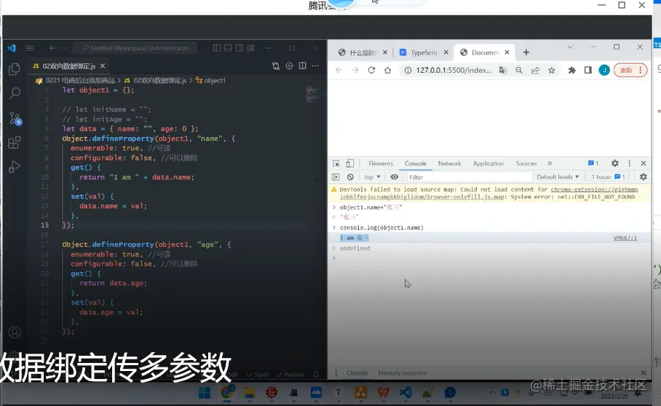This screenshot has width=661, height=406.
Task: Open the Extensions view in VS Code
Action: click(15, 142)
